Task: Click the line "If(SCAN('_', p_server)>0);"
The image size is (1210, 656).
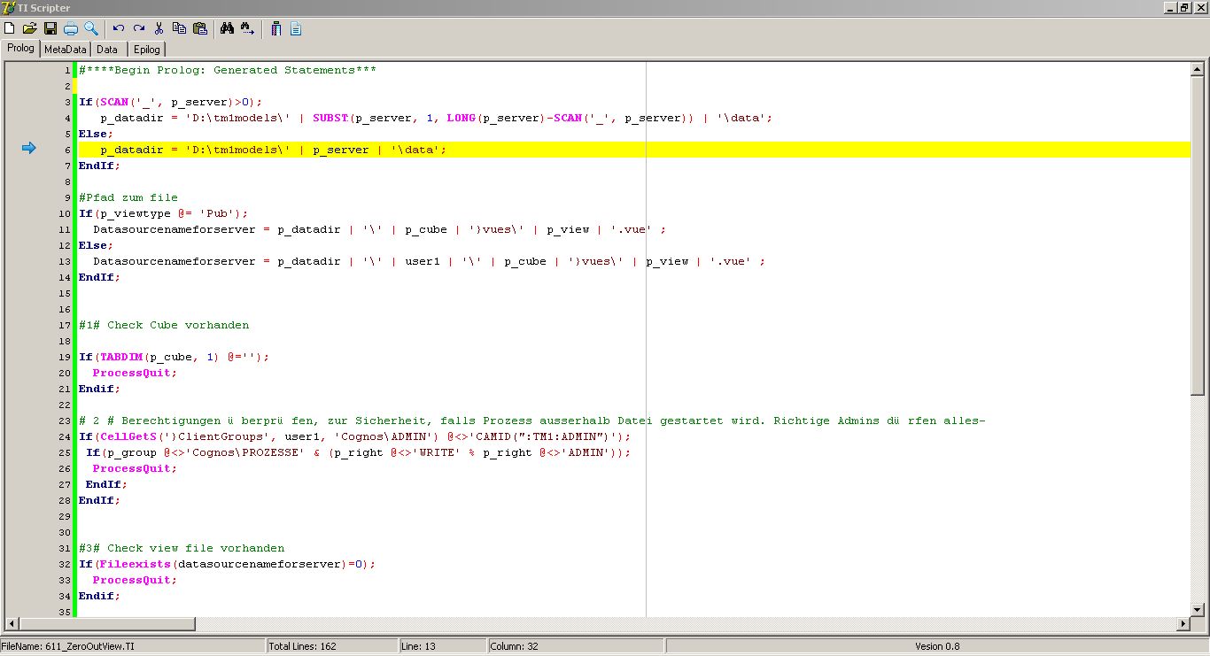Action: (171, 102)
